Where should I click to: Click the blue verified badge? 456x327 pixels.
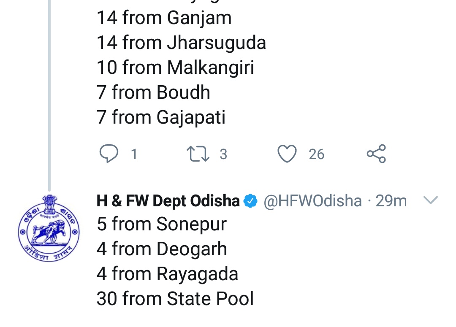251,201
